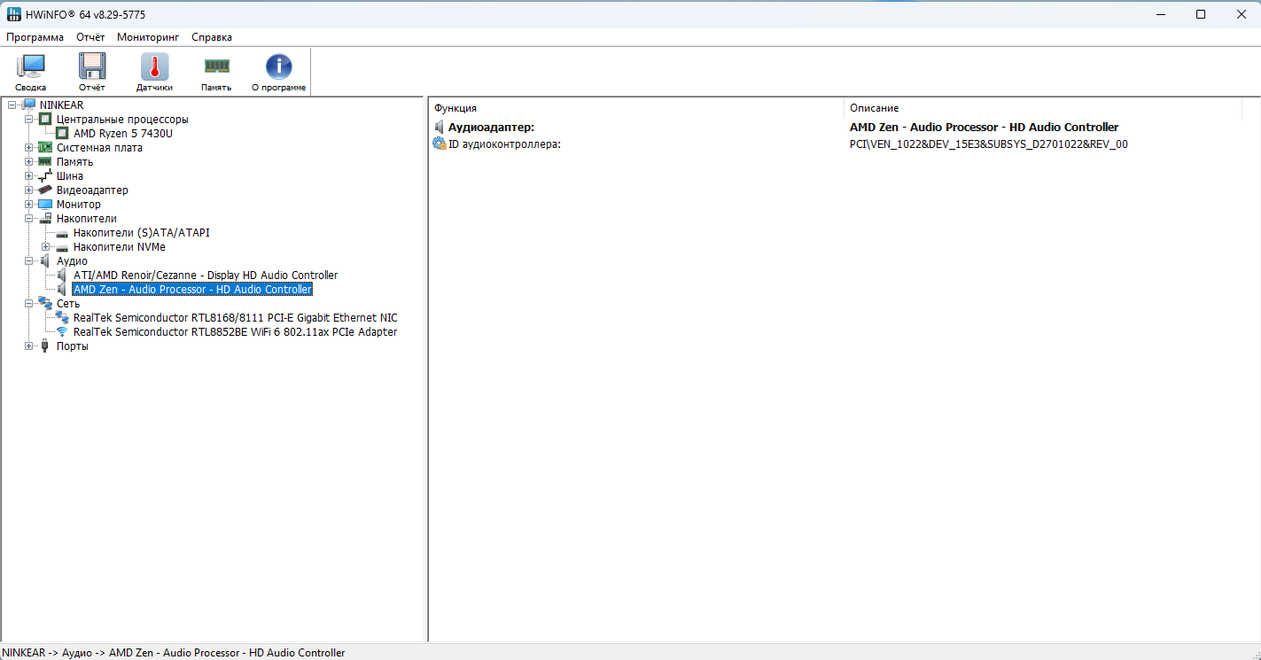Click the Аудио speaker icon in the tree

click(45, 261)
